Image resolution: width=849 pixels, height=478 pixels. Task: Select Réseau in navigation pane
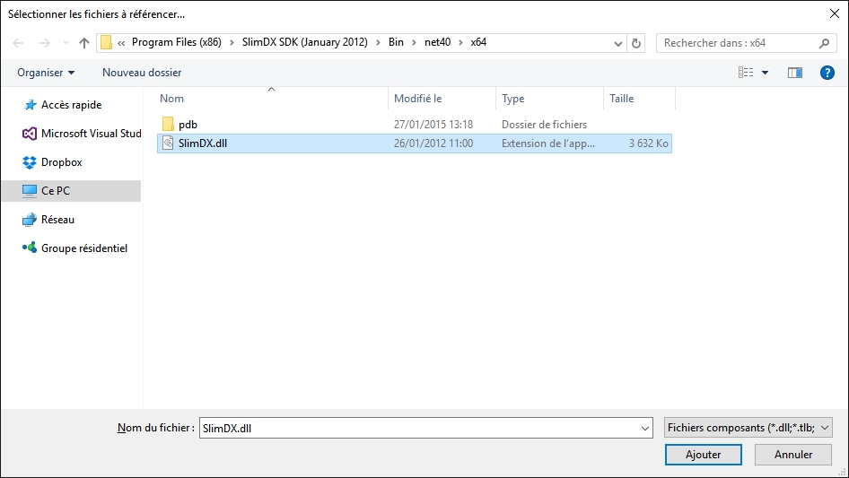click(x=71, y=220)
